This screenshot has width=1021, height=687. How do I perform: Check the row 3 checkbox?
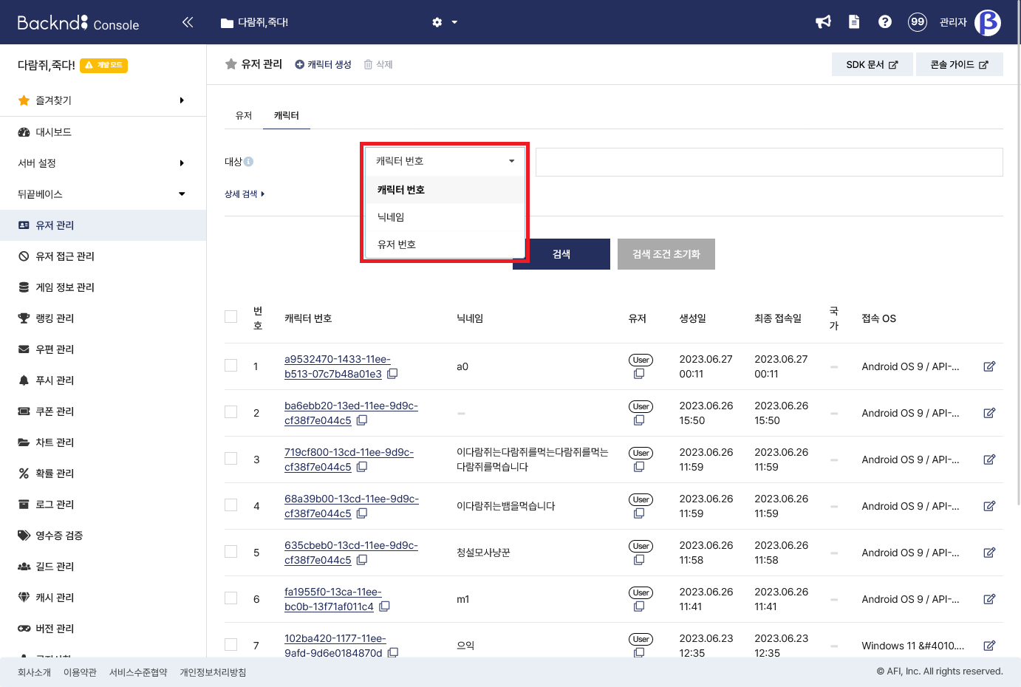tap(231, 459)
